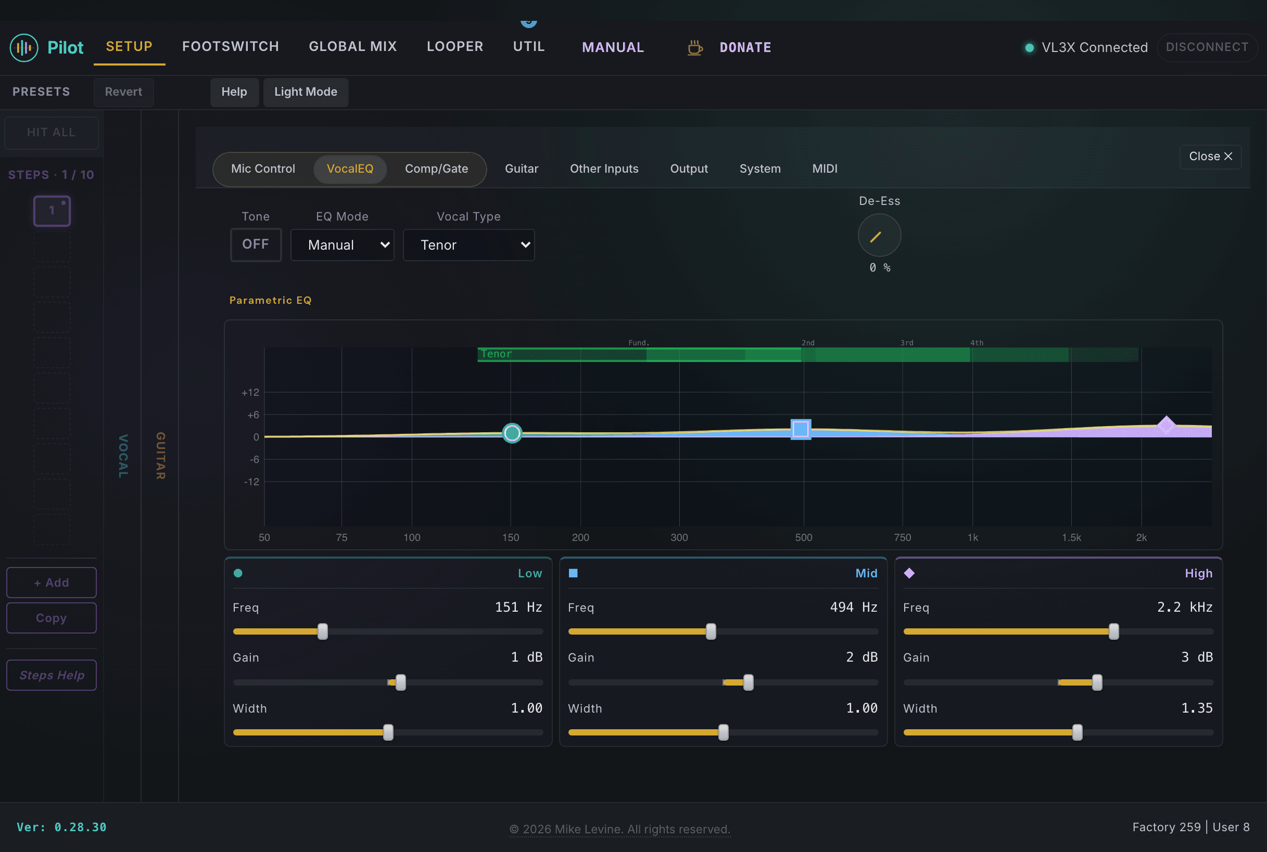This screenshot has width=1267, height=852.
Task: Click the Pilot waveform logo icon
Action: click(x=24, y=48)
